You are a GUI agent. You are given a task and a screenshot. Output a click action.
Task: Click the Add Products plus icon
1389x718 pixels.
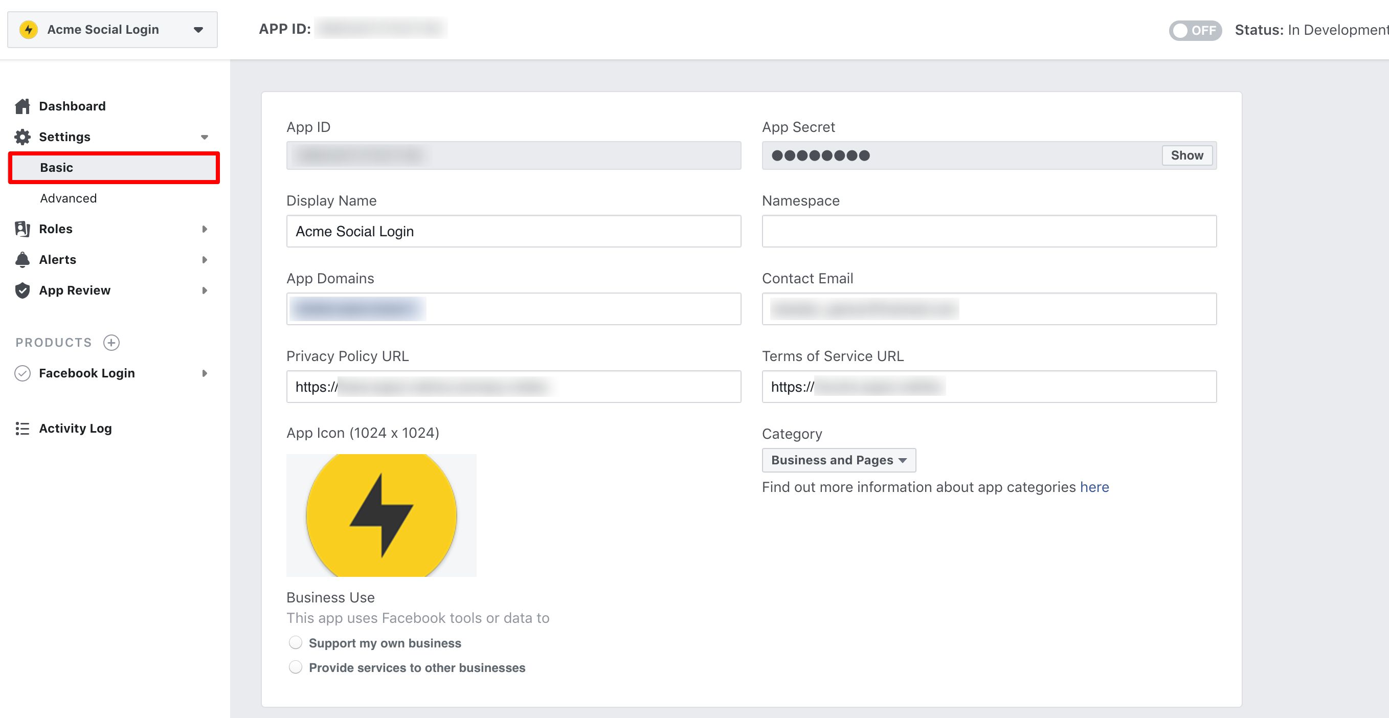110,343
